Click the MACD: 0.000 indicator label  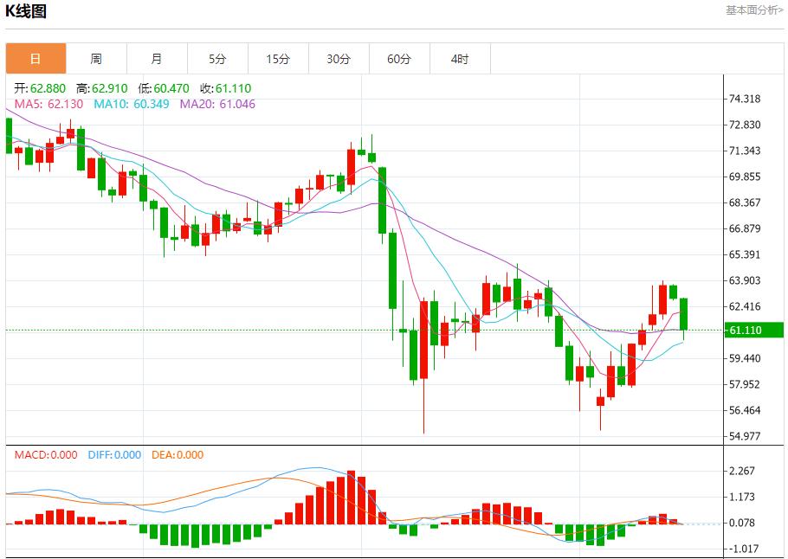(45, 455)
